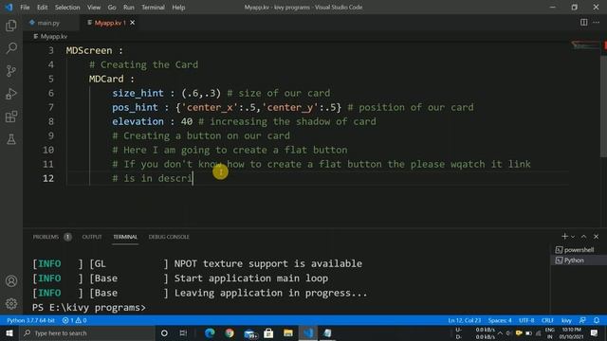Click the errors and warnings status indicator
607x341 pixels.
tap(74, 320)
